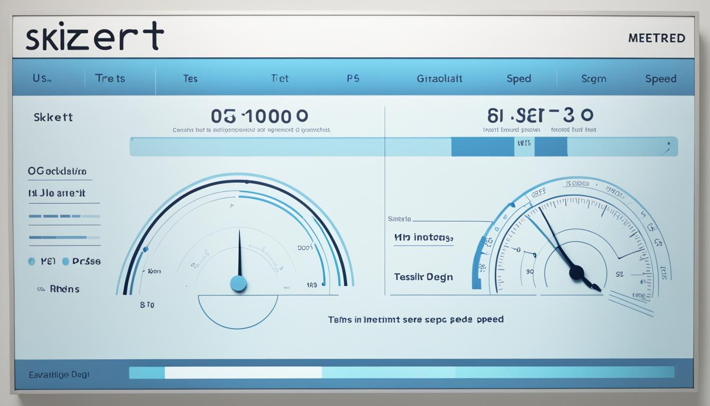The width and height of the screenshot is (710, 406).
Task: Open the Tiet tab
Action: 279,78
